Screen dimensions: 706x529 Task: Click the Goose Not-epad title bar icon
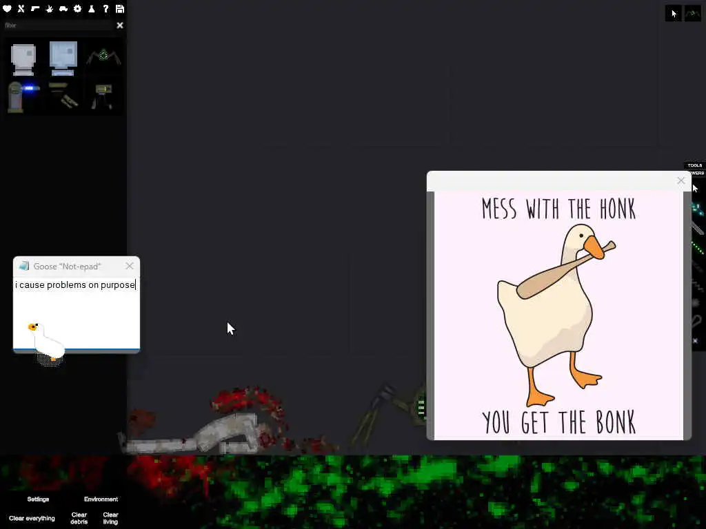pos(24,266)
